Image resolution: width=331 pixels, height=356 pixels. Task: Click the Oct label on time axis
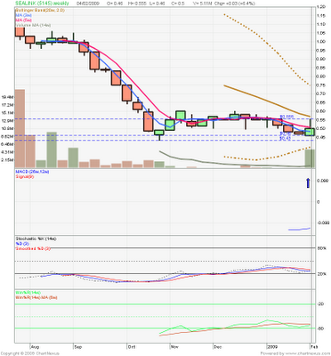click(132, 346)
